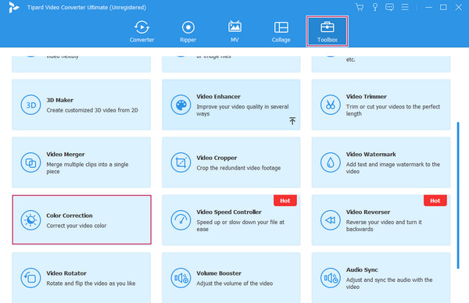Click 'Add text and image watermark' description

pos(393,168)
